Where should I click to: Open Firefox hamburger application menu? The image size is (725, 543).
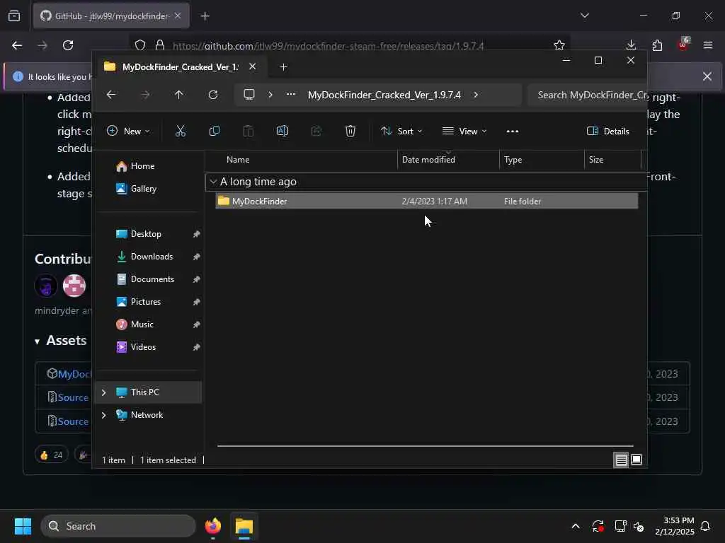coord(707,45)
